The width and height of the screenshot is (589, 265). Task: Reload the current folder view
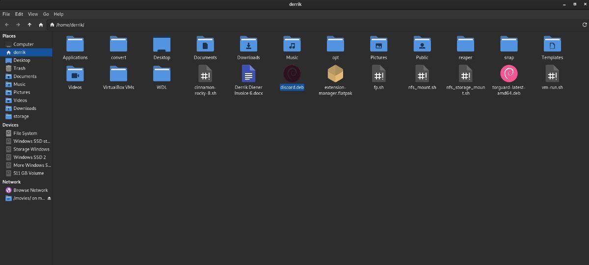click(585, 25)
